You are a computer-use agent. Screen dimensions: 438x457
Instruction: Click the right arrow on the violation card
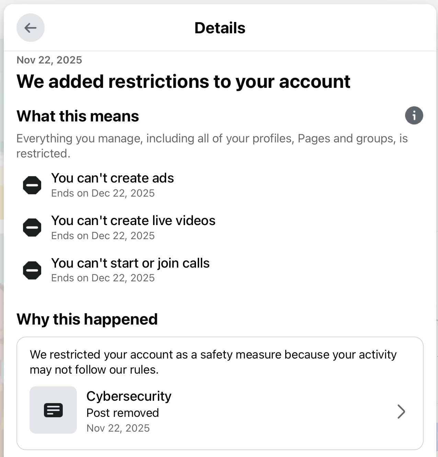point(401,412)
